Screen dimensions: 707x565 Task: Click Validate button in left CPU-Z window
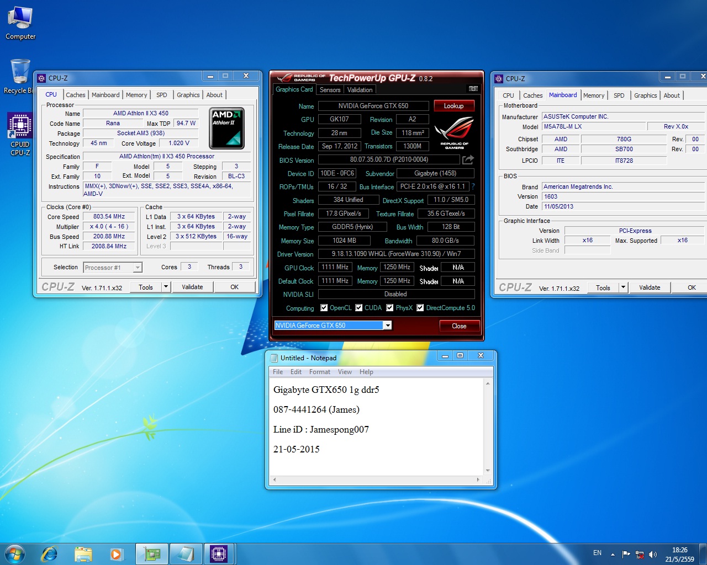(192, 287)
